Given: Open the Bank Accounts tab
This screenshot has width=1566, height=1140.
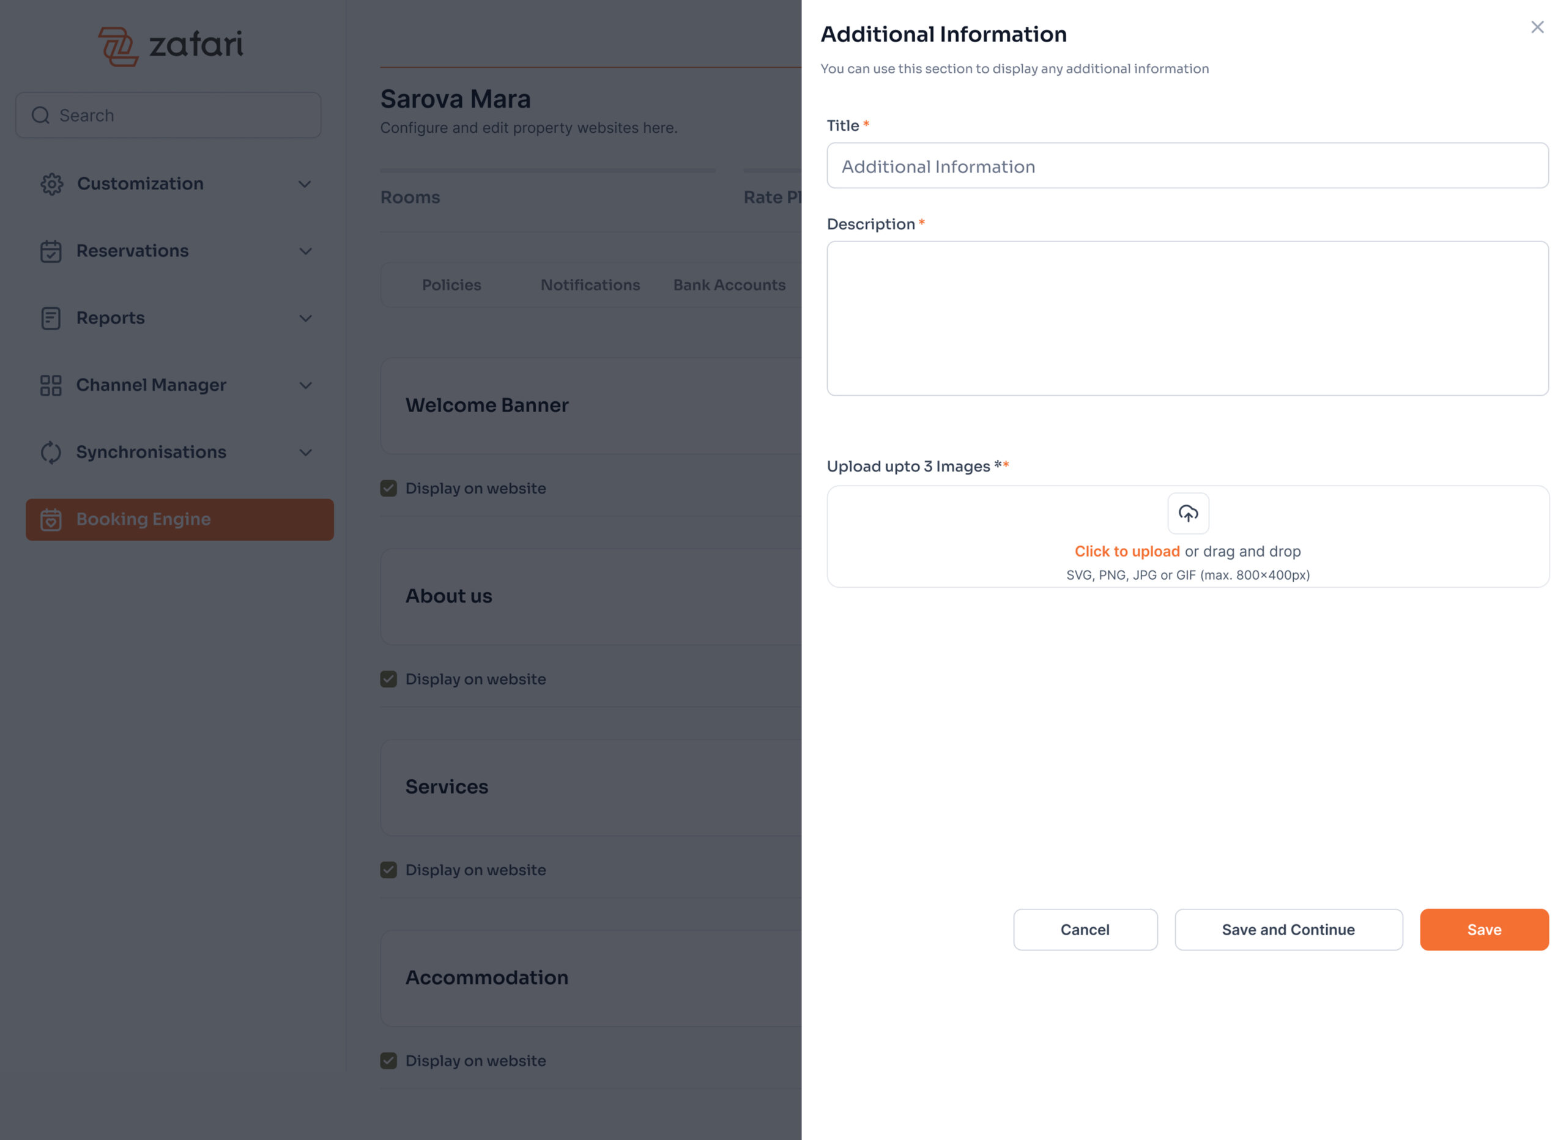Looking at the screenshot, I should [x=729, y=284].
